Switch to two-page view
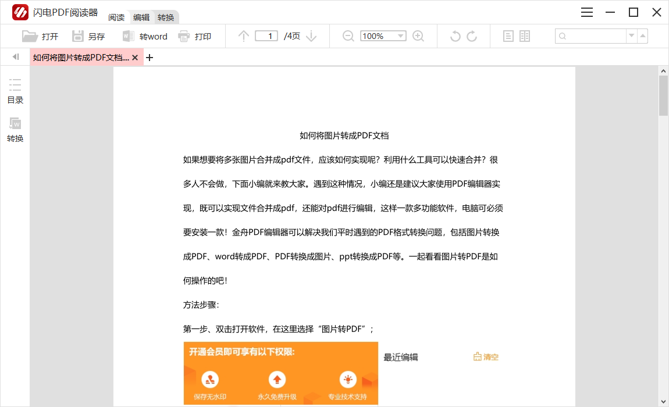The height and width of the screenshot is (407, 669). 525,36
